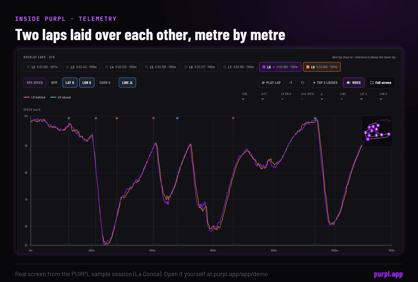Image resolution: width=418 pixels, height=282 pixels.
Task: Switch to RPM channel
Action: coord(54,83)
